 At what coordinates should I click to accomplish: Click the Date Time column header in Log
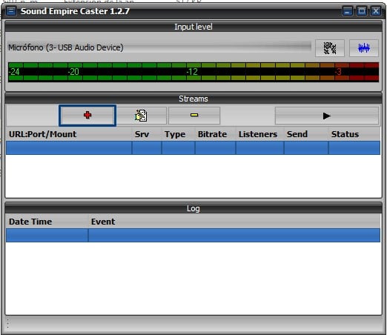[x=47, y=222]
